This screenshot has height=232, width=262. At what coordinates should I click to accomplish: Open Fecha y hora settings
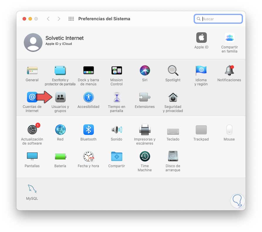tap(89, 156)
